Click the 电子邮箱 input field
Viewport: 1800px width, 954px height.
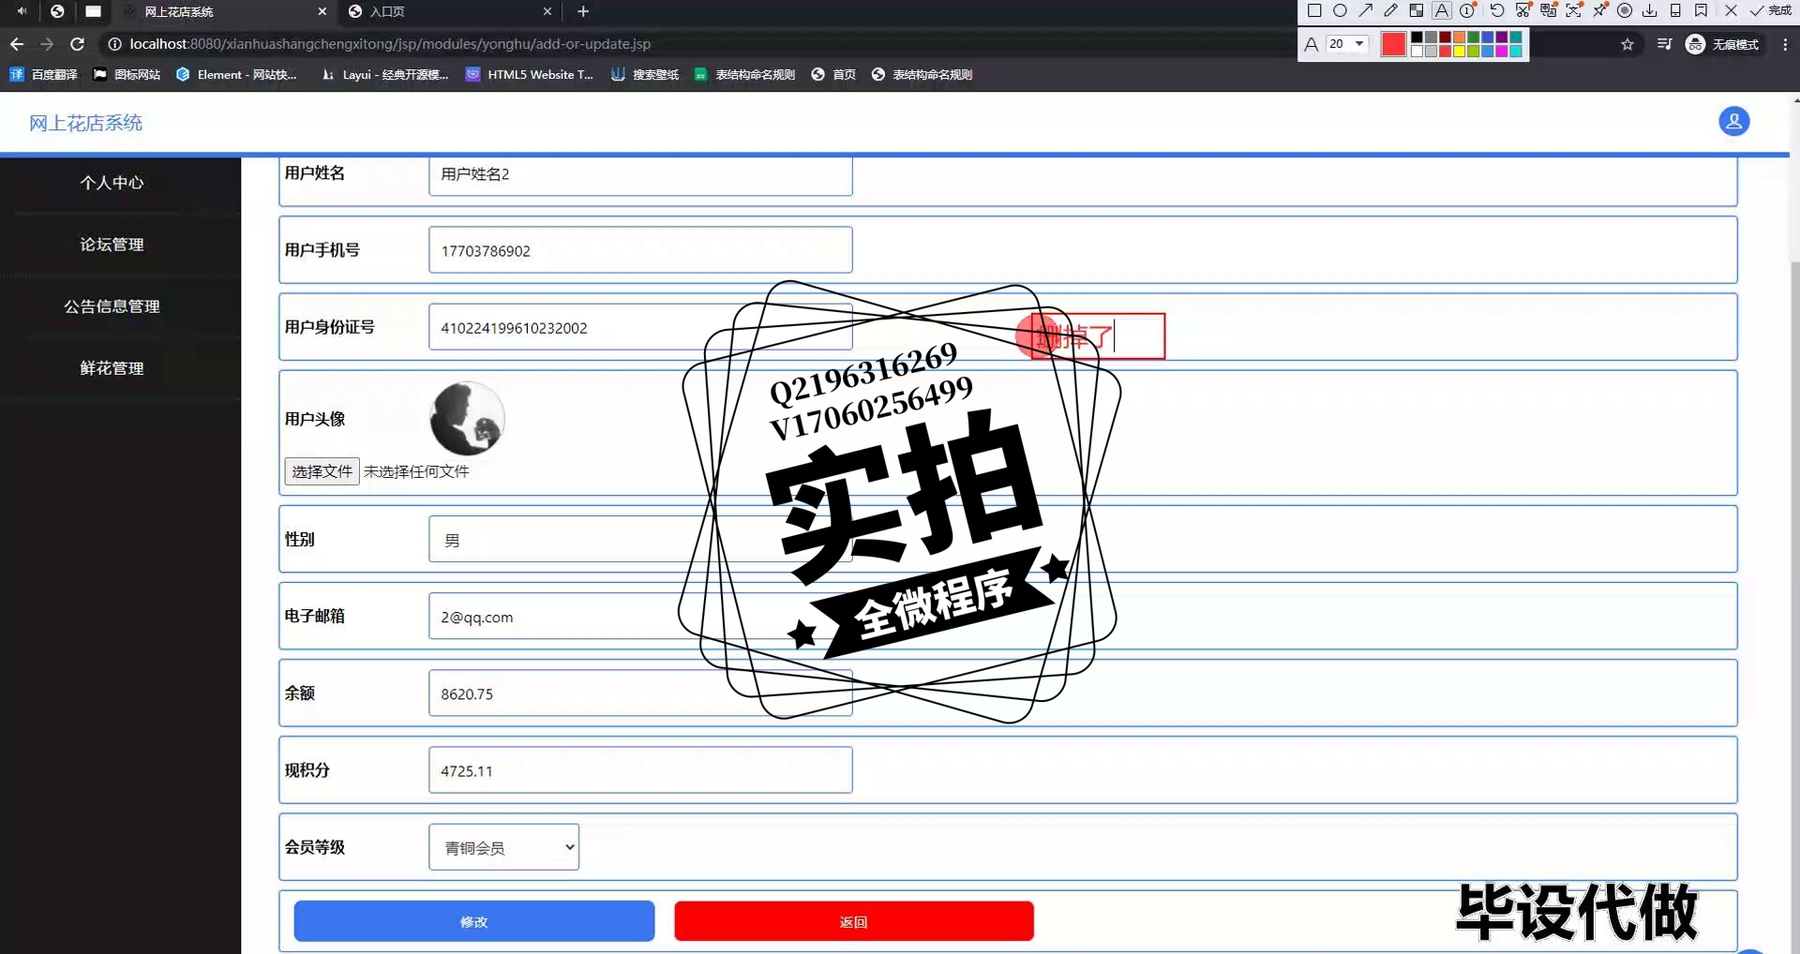640,617
